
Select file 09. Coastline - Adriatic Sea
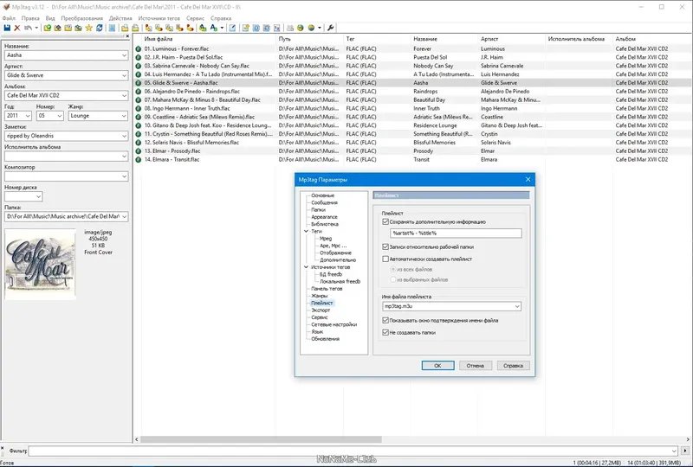(x=199, y=117)
